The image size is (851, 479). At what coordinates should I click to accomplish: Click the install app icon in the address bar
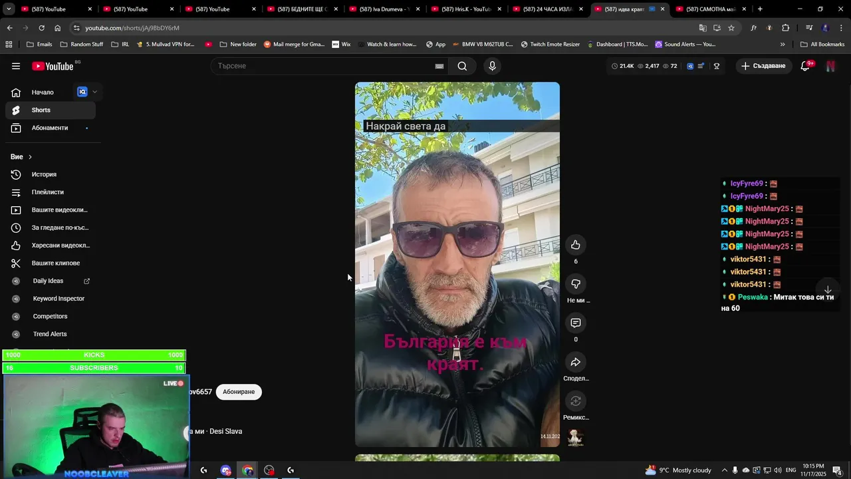point(717,28)
